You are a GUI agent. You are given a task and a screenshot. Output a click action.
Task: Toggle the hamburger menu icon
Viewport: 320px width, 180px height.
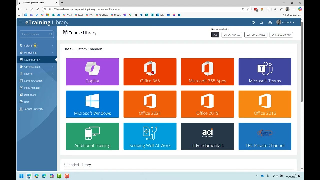pyautogui.click(x=20, y=22)
